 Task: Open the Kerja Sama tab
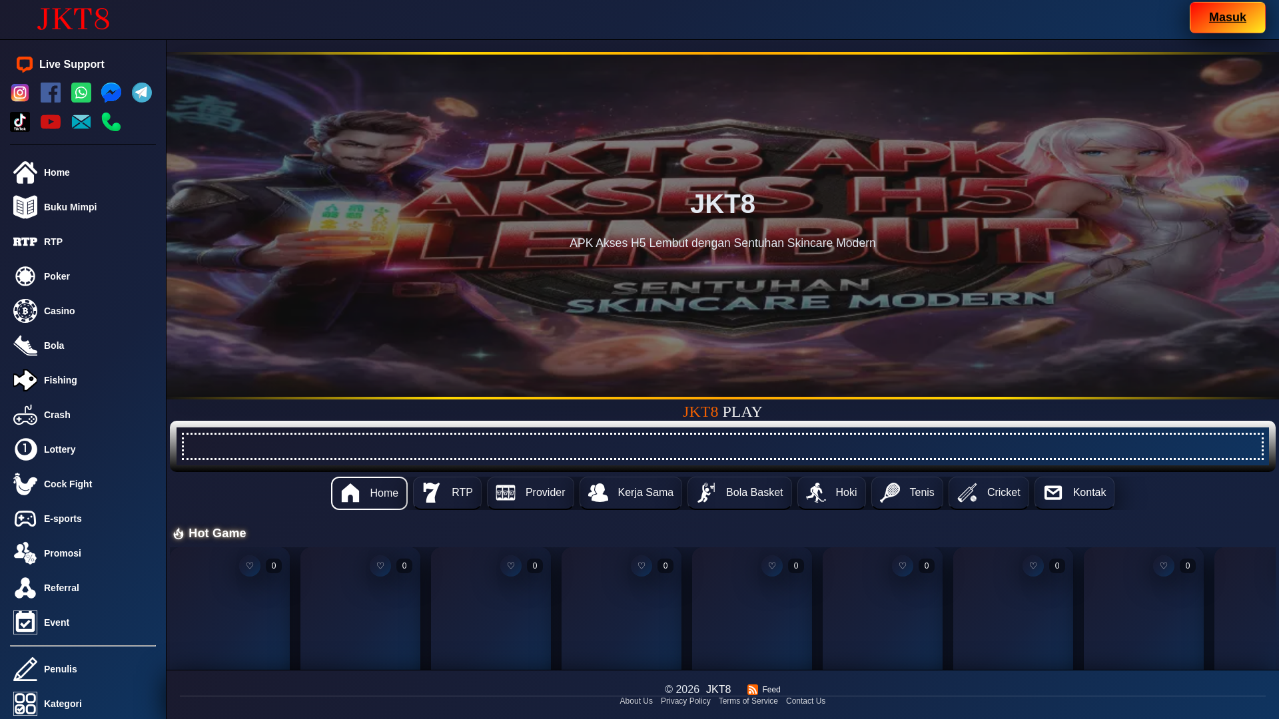click(630, 493)
